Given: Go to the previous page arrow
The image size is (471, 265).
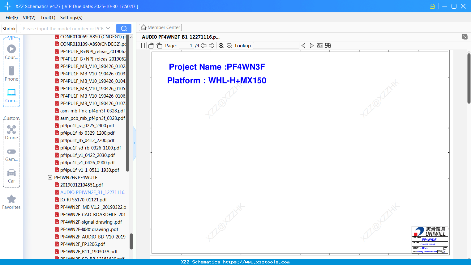Looking at the screenshot, I should (203, 46).
